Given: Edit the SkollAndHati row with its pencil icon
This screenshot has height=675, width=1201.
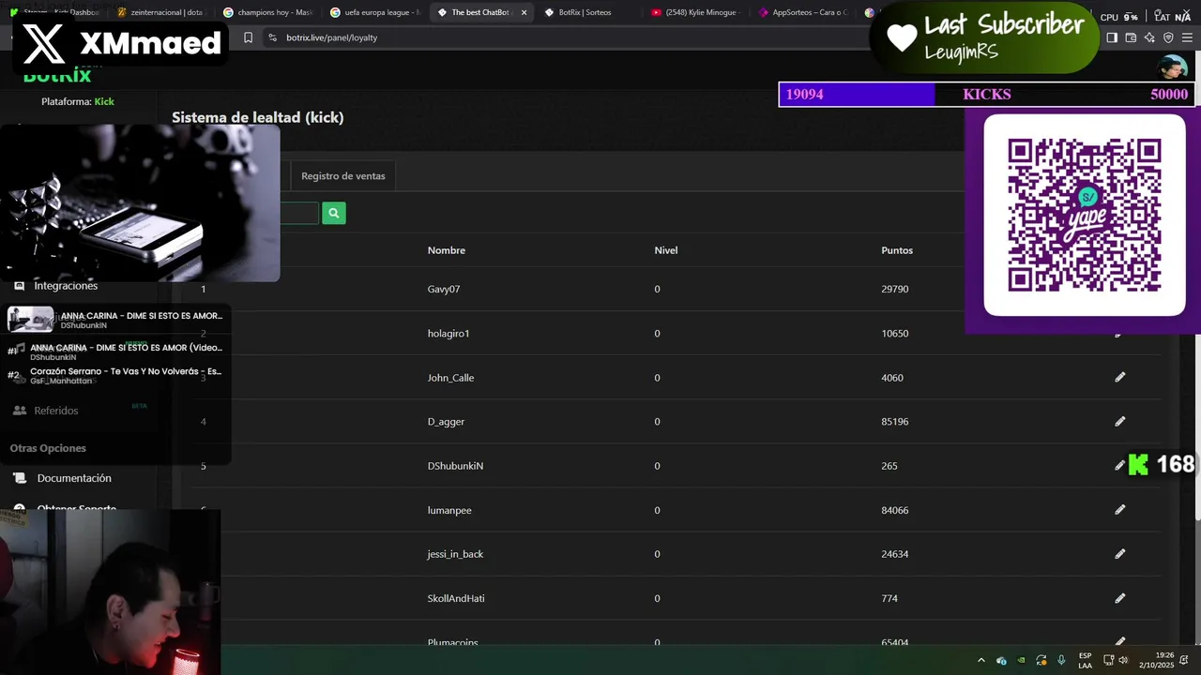Looking at the screenshot, I should (1119, 597).
